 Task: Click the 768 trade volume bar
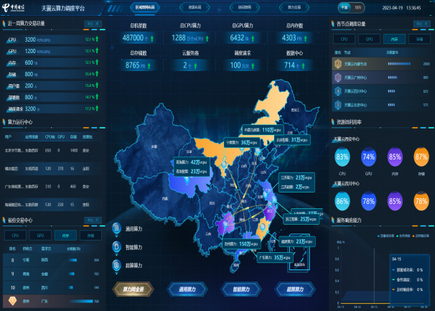(81, 301)
